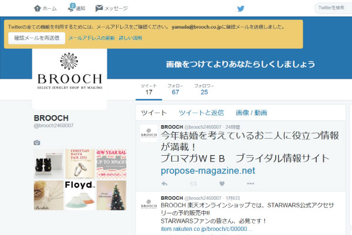Screen dimensions: 352x235
Task: Open 詳しい説明 link
Action: pyautogui.click(x=130, y=38)
